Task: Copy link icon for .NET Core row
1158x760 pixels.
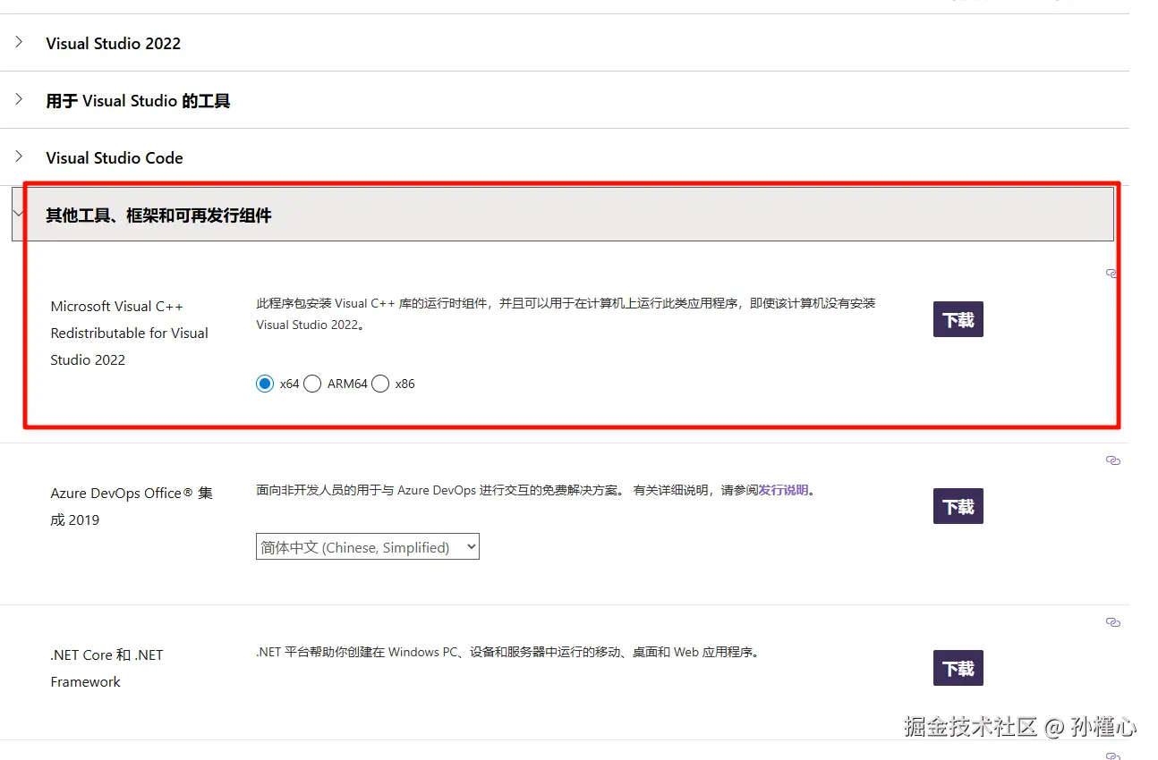Action: 1112,622
